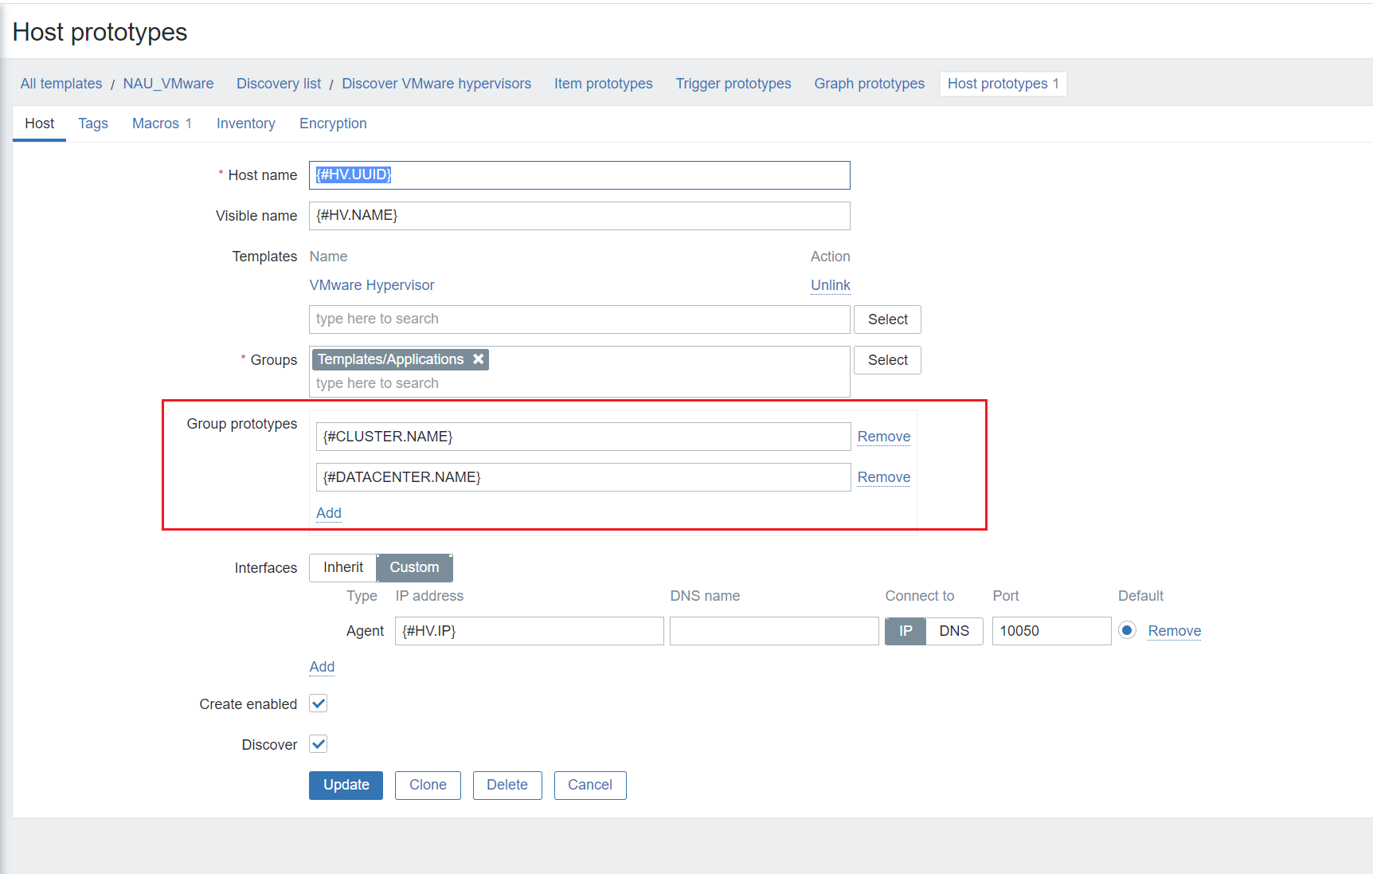Click the Select button for Templates

coord(887,319)
